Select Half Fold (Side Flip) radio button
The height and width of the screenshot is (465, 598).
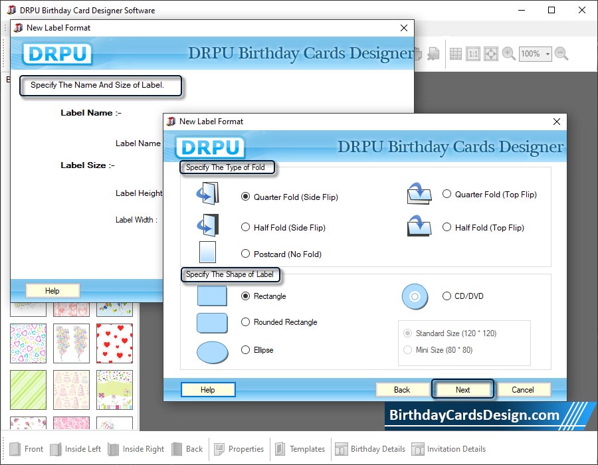(246, 227)
